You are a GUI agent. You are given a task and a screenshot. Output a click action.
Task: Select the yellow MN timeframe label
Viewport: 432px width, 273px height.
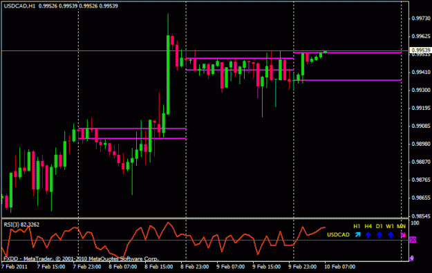click(401, 226)
